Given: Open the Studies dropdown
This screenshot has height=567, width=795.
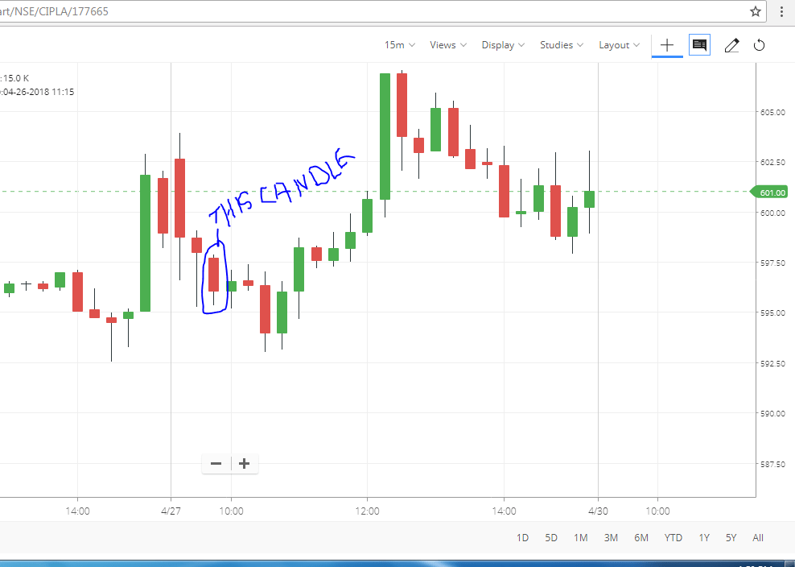Looking at the screenshot, I should (x=561, y=45).
